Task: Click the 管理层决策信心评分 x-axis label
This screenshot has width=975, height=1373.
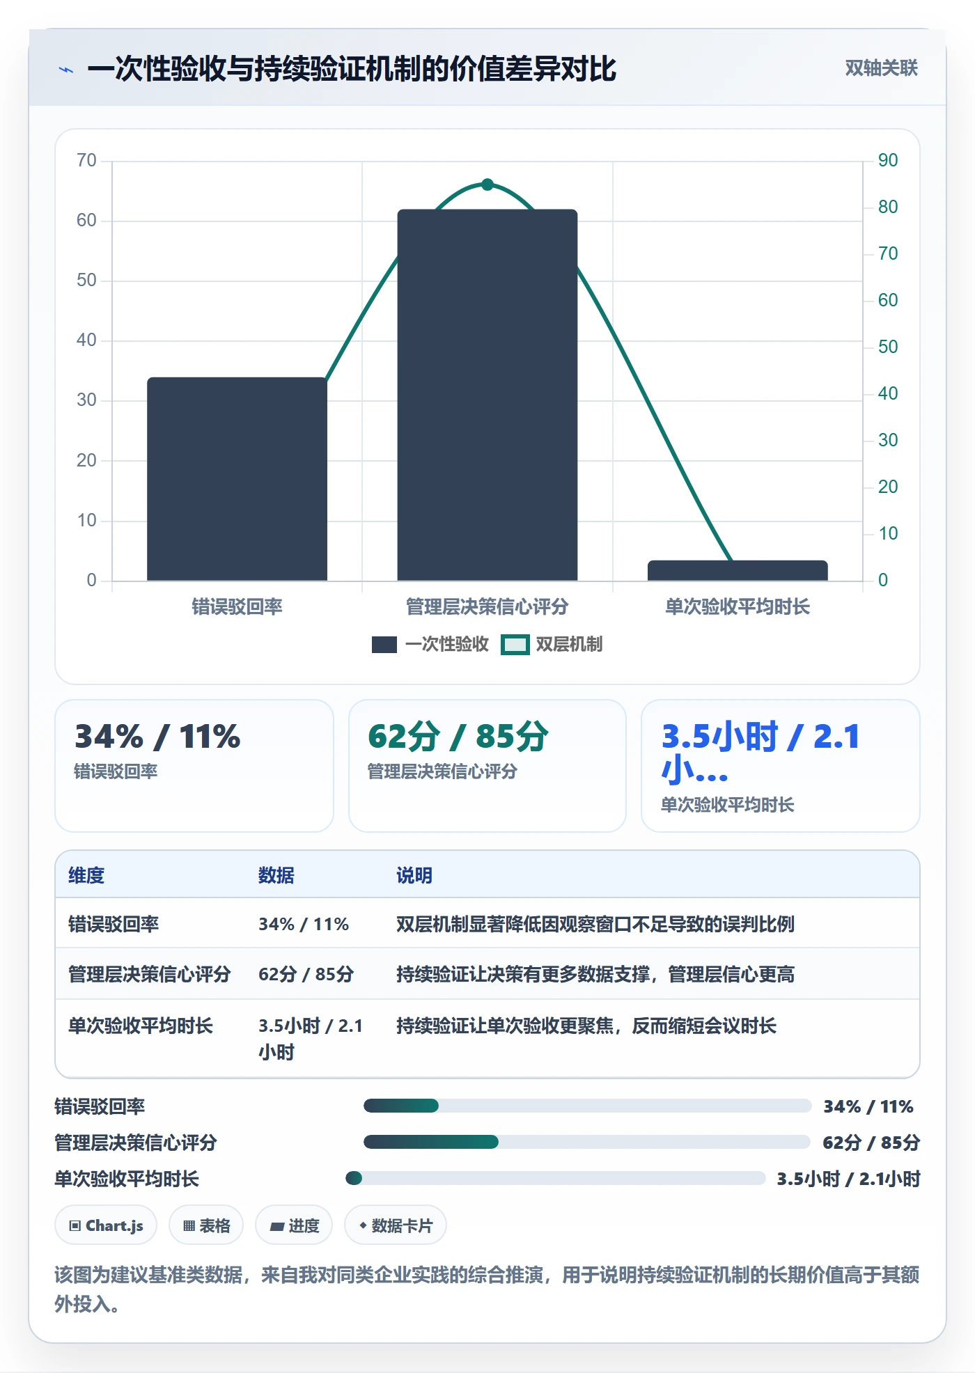Action: click(x=487, y=606)
